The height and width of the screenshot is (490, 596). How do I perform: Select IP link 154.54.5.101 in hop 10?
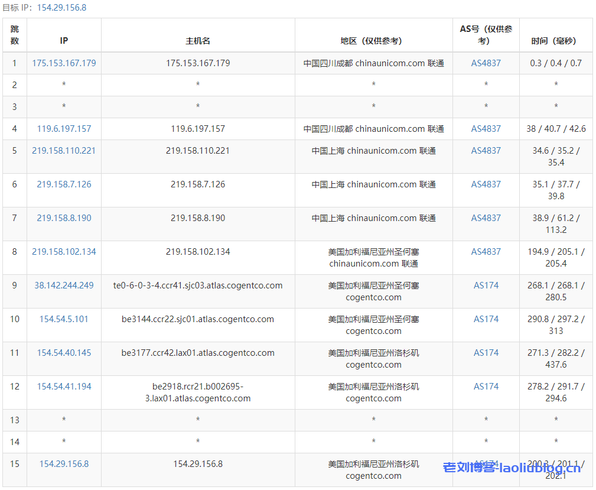pos(64,319)
